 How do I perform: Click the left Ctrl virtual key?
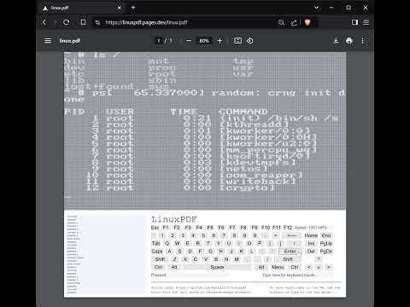(x=158, y=267)
